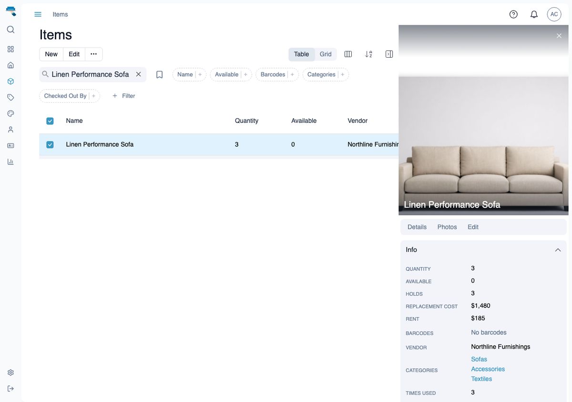572x402 pixels.
Task: Open the Details tab in the panel
Action: point(417,227)
